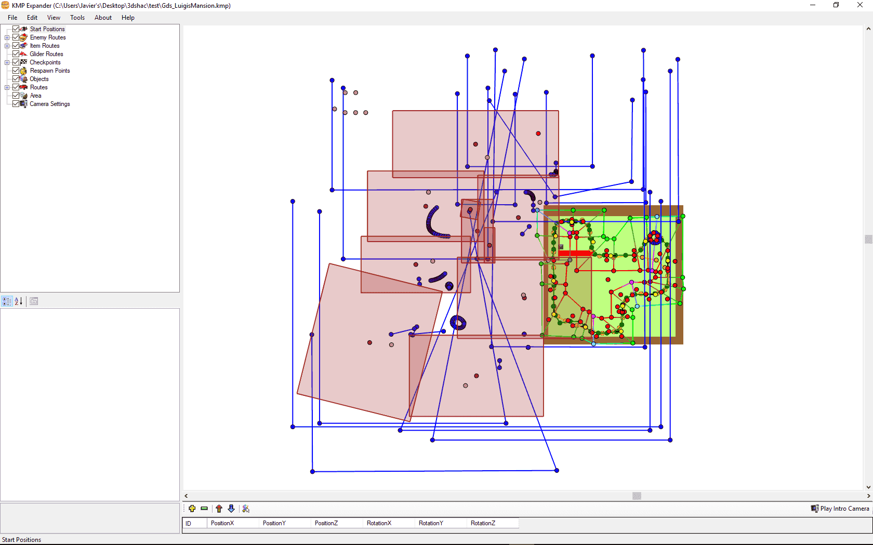This screenshot has width=873, height=545.
Task: Uncheck the Area visibility checkbox
Action: click(16, 96)
